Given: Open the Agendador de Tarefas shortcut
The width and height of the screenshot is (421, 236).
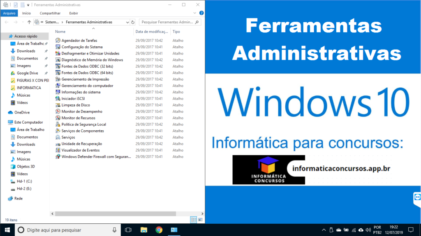Looking at the screenshot, I should click(79, 41).
